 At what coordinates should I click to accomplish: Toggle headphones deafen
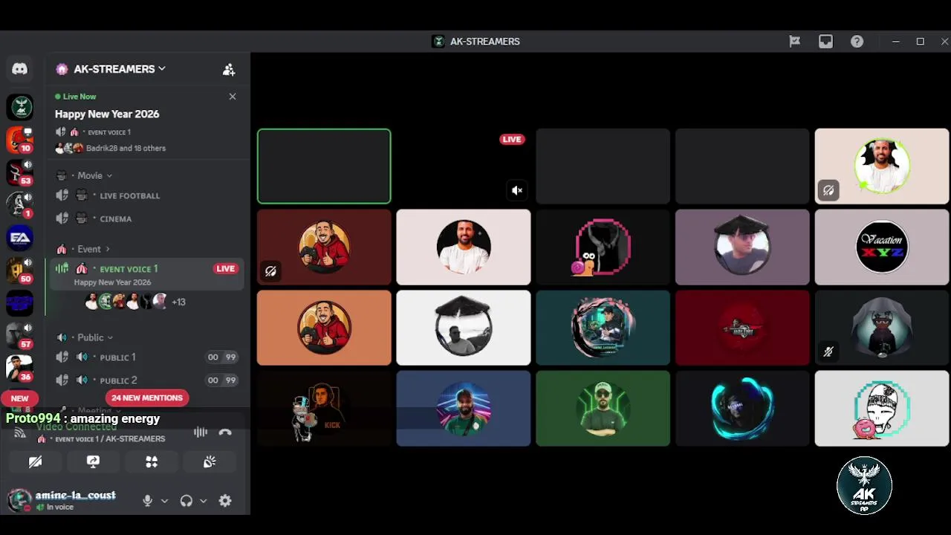[x=186, y=501]
